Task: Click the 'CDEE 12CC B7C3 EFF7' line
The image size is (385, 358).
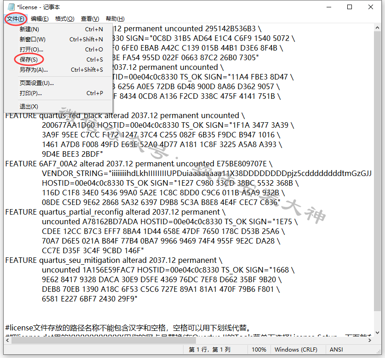Action: (x=163, y=231)
